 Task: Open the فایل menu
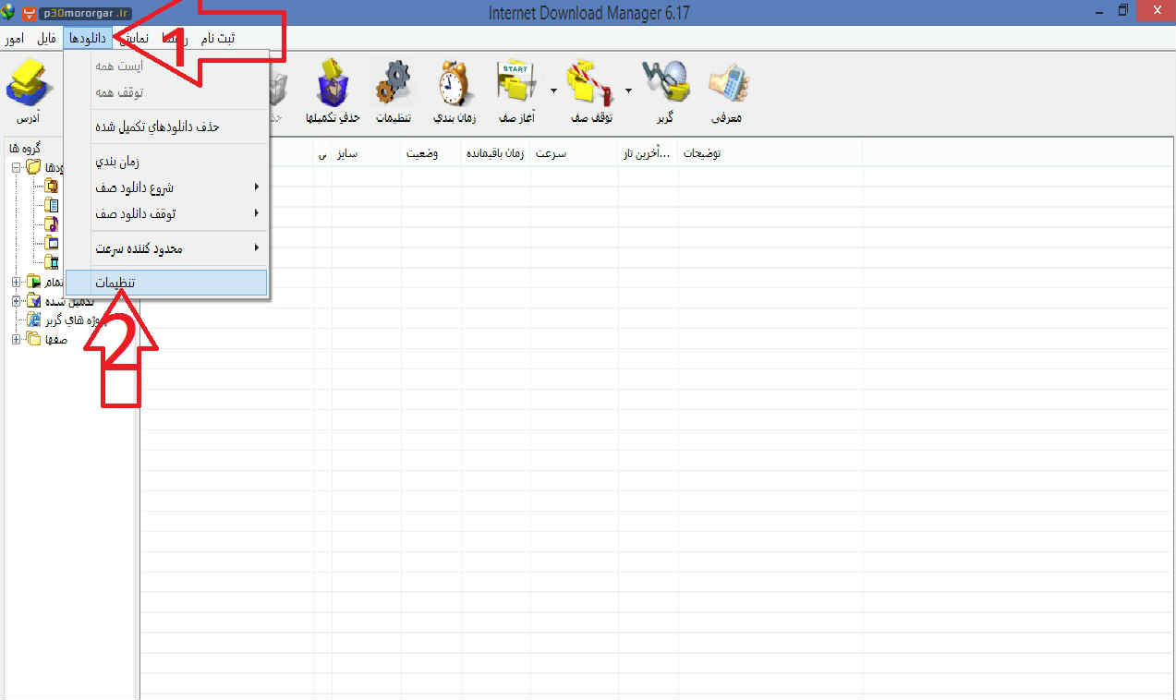pyautogui.click(x=46, y=38)
